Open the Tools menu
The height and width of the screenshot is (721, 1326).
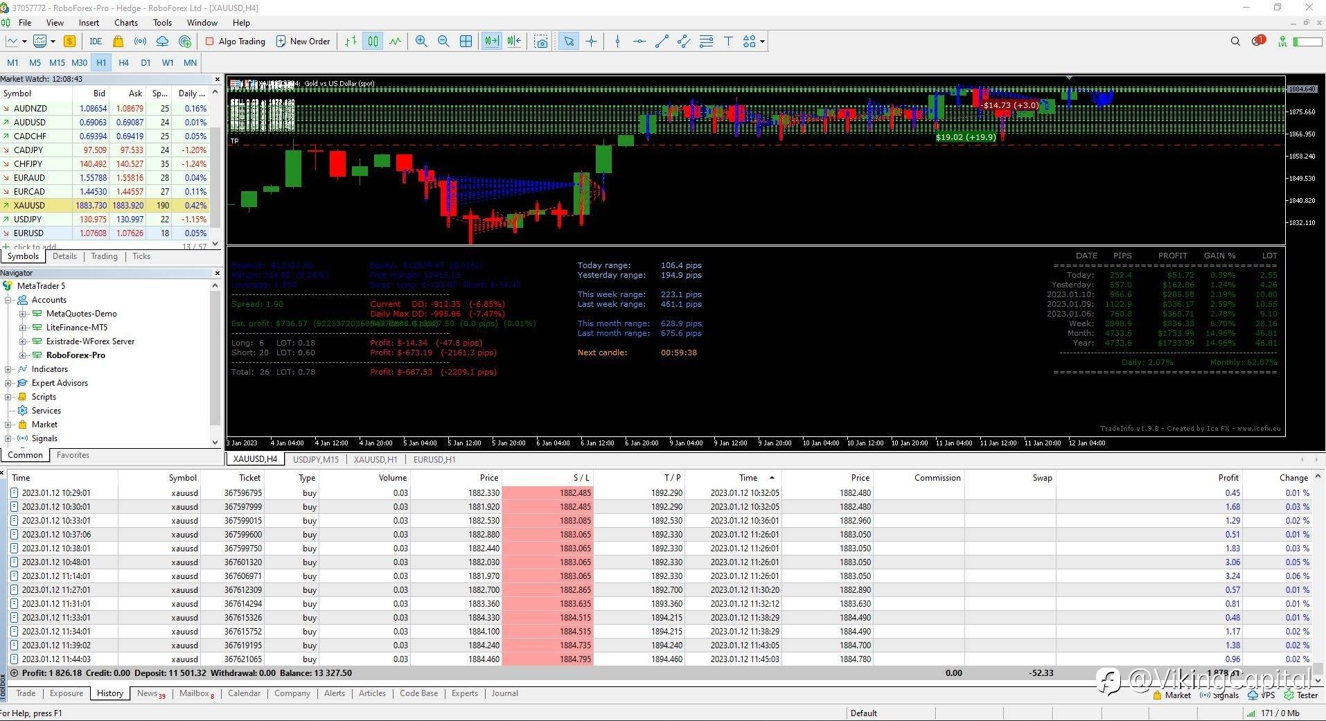(162, 23)
